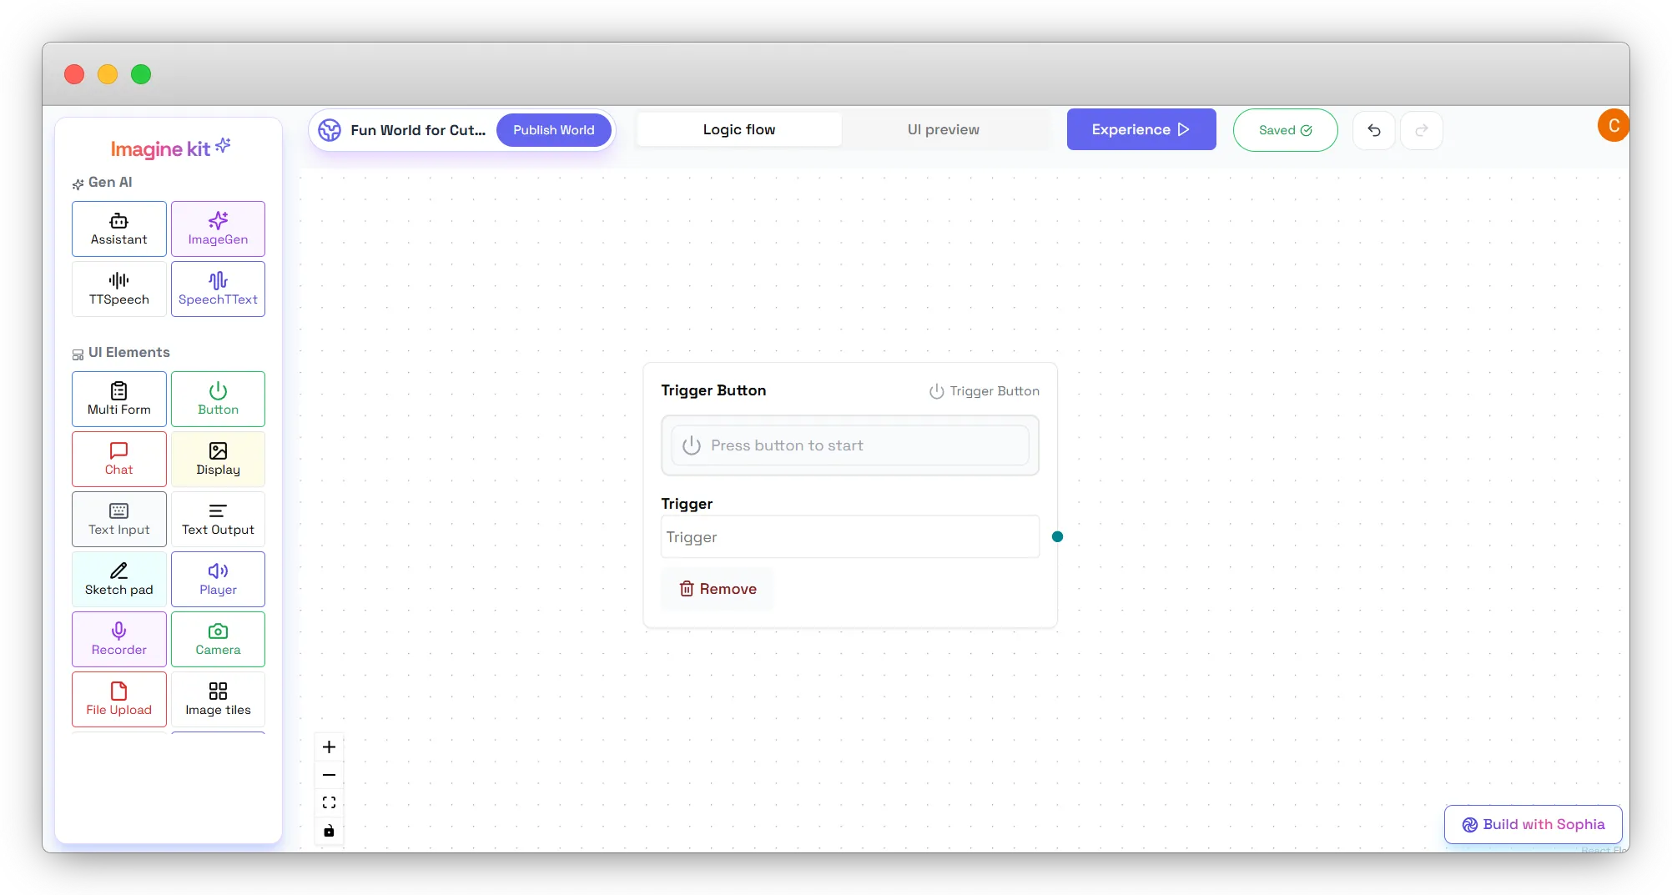This screenshot has width=1672, height=895.
Task: Add the SpeechTText component
Action: click(x=218, y=289)
